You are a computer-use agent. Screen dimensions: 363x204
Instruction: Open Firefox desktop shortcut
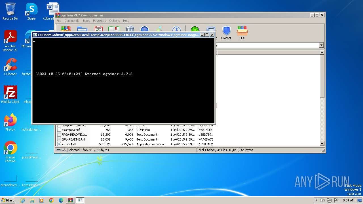tap(10, 122)
